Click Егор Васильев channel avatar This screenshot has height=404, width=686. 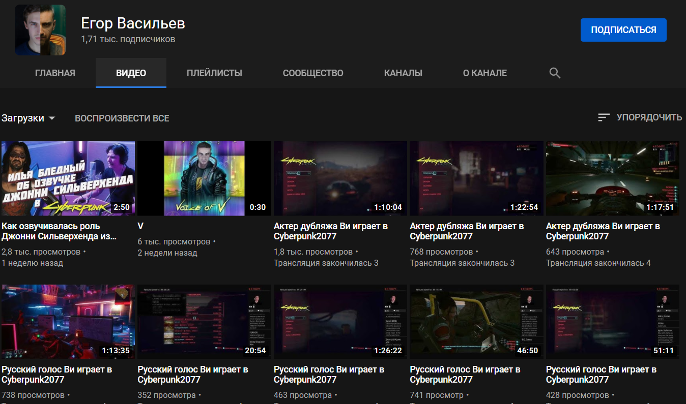tap(40, 30)
